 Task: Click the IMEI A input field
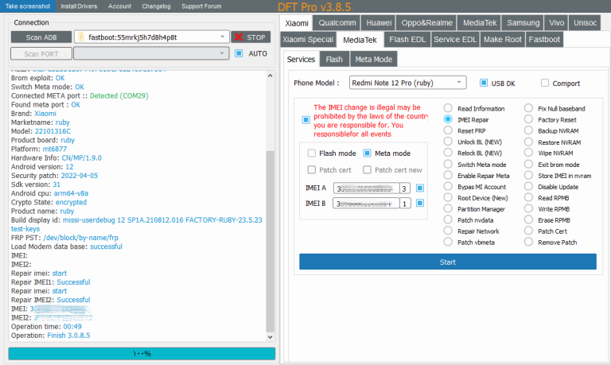(366, 188)
